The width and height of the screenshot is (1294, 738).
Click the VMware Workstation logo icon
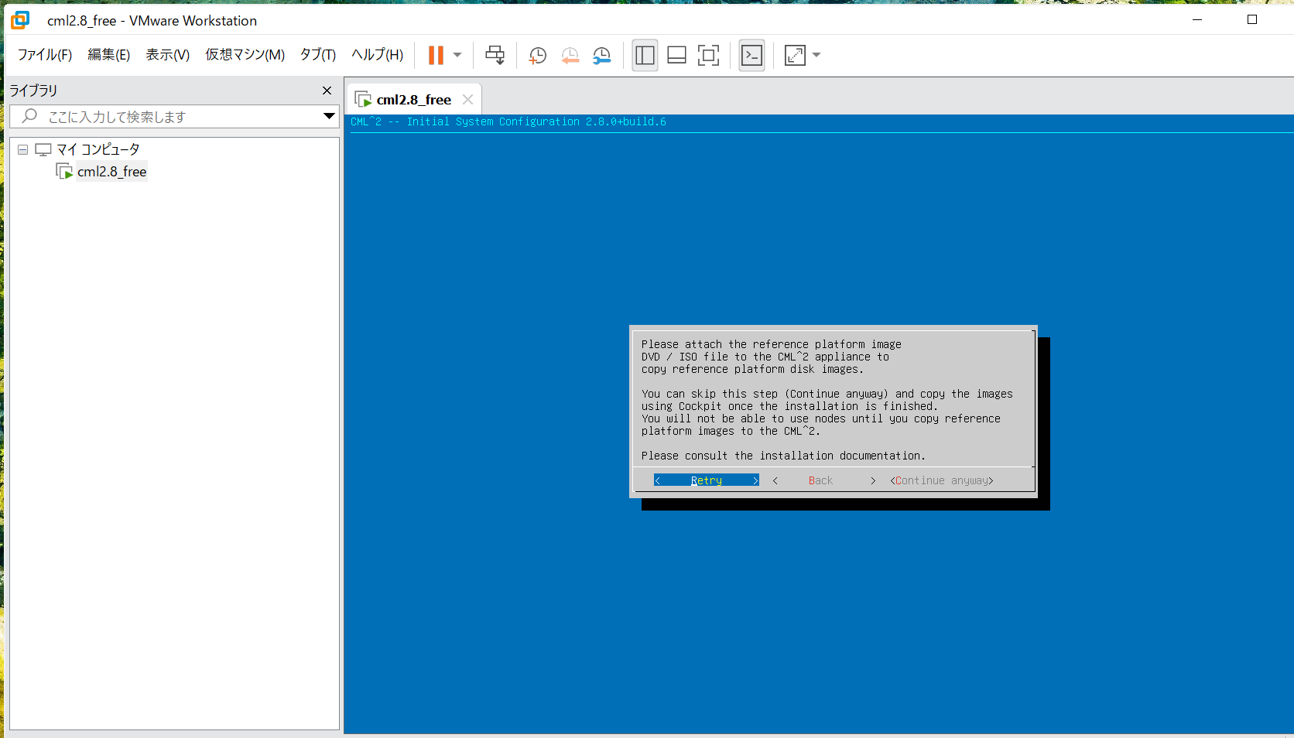[x=20, y=20]
